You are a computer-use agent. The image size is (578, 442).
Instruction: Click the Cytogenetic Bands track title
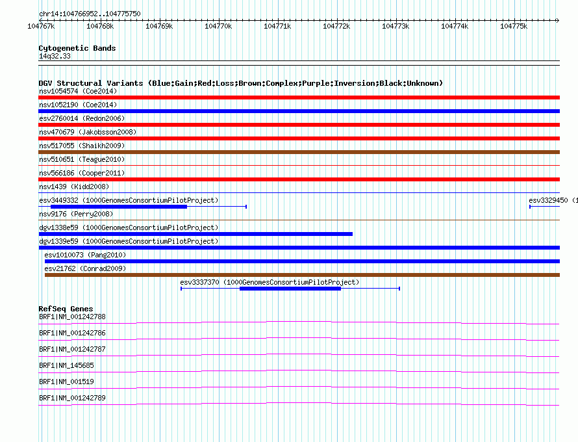(x=77, y=48)
